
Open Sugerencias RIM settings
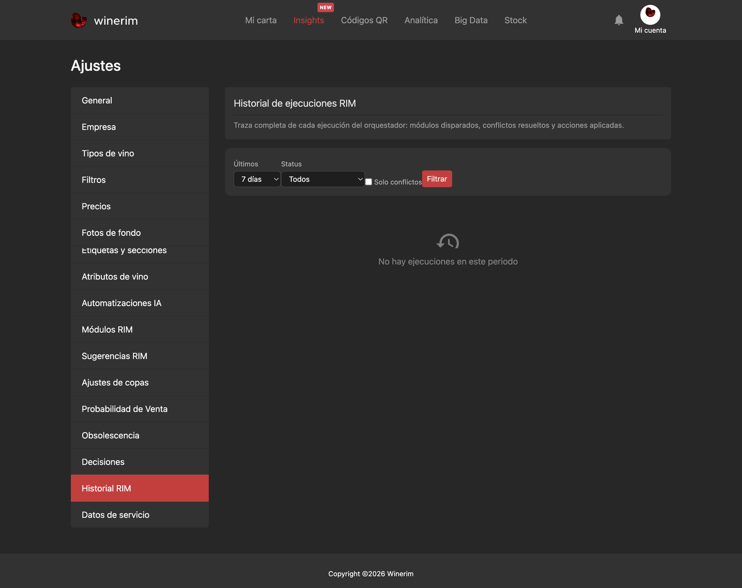pyautogui.click(x=139, y=356)
